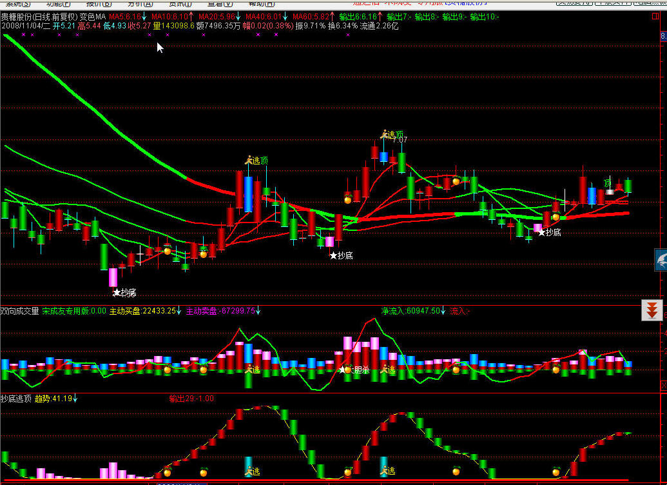
Task: Open the 系统(S) menu
Action: point(18,3)
